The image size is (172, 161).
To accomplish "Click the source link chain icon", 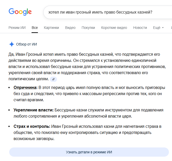I will [x=53, y=79].
